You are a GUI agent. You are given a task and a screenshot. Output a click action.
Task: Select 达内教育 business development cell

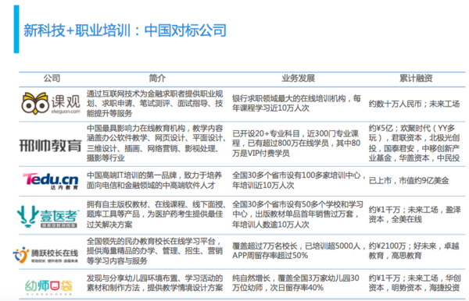(299, 180)
